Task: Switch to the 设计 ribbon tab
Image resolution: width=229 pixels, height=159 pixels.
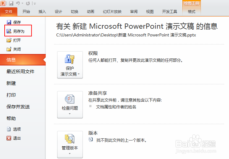Action: coord(58,12)
